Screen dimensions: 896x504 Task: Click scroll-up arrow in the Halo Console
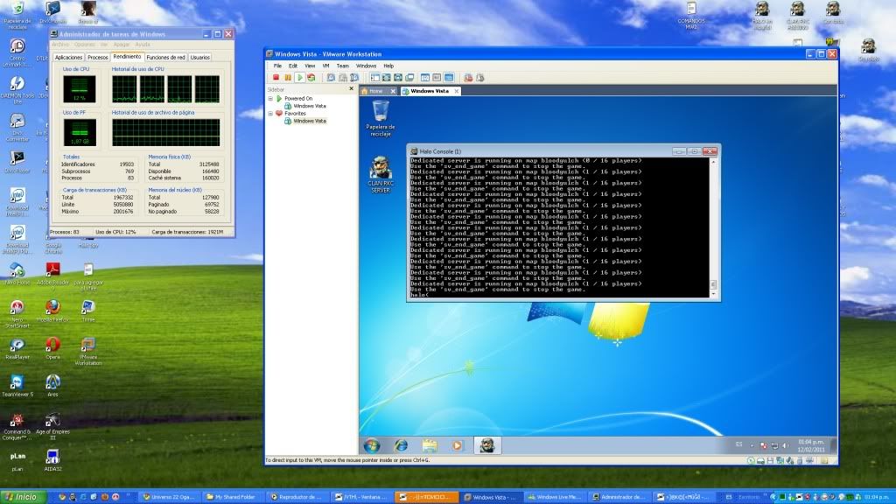click(713, 163)
